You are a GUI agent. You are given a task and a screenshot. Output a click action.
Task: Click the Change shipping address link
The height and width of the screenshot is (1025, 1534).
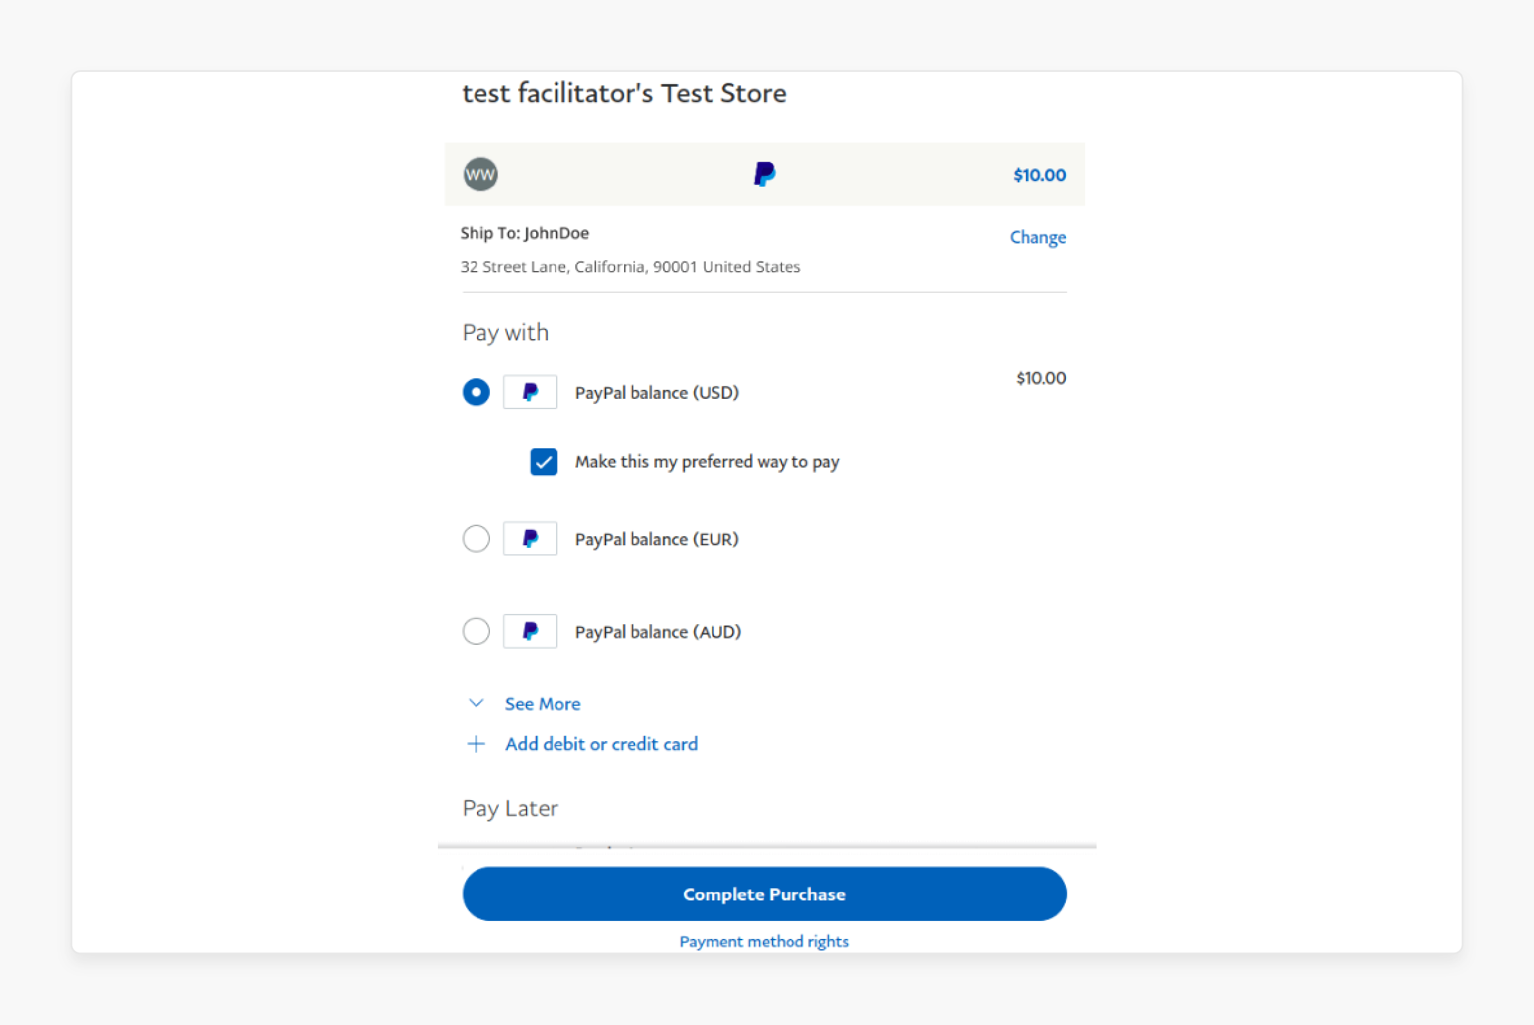coord(1038,237)
